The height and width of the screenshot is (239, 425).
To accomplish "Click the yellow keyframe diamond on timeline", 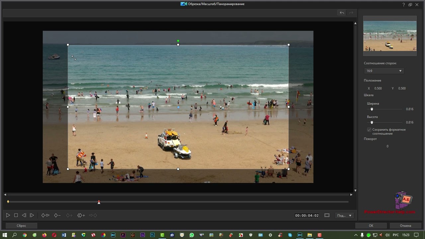I will (8, 201).
